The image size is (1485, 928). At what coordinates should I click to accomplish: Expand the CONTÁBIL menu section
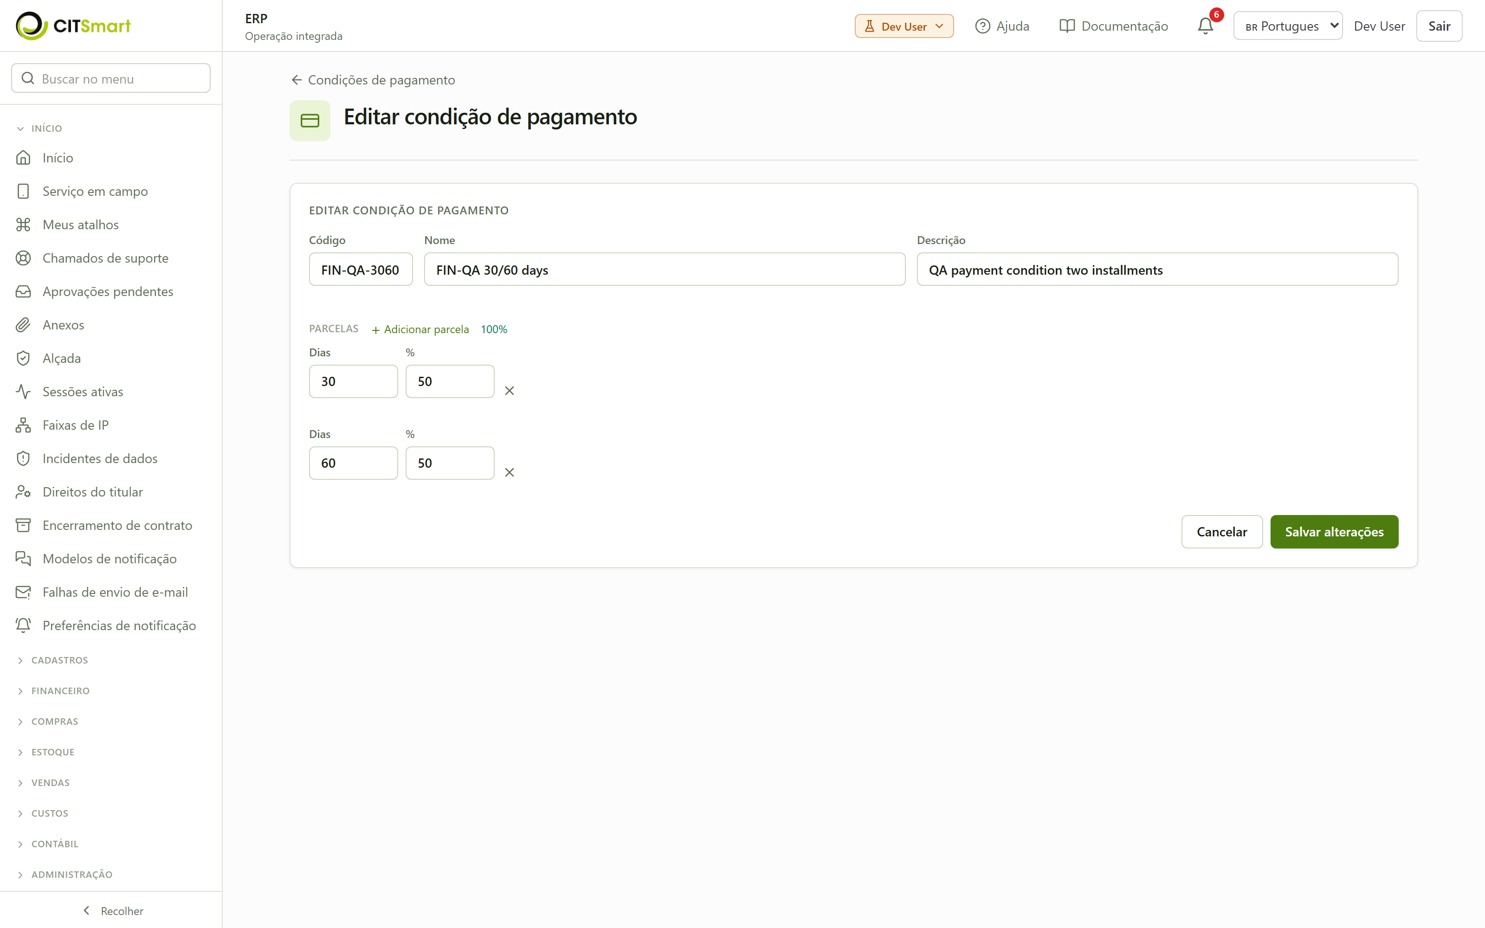48,844
